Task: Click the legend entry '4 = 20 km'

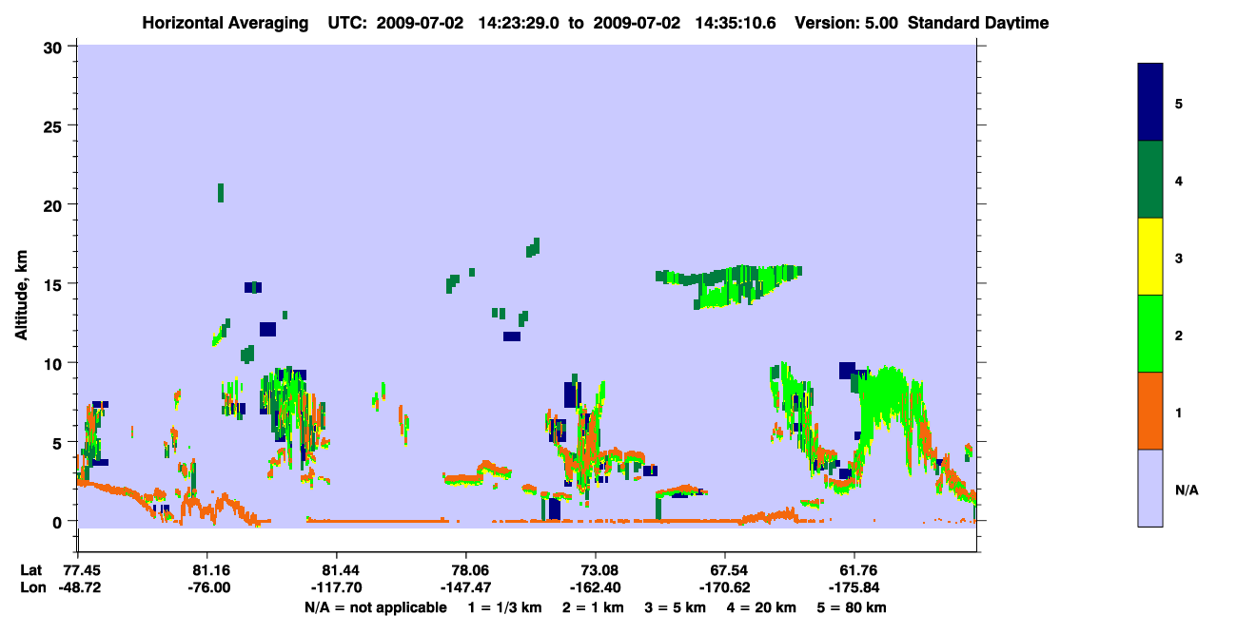Action: pos(762,607)
